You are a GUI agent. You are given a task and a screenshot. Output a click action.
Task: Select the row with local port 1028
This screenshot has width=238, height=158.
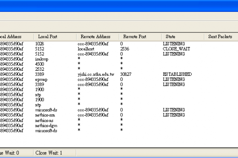point(40,43)
